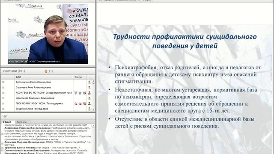Click scroll-up arrow of chat panel
Viewport: 274px width, 154px height.
tap(93, 125)
